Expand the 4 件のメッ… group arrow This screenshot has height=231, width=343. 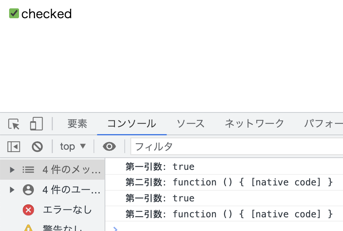(12, 170)
